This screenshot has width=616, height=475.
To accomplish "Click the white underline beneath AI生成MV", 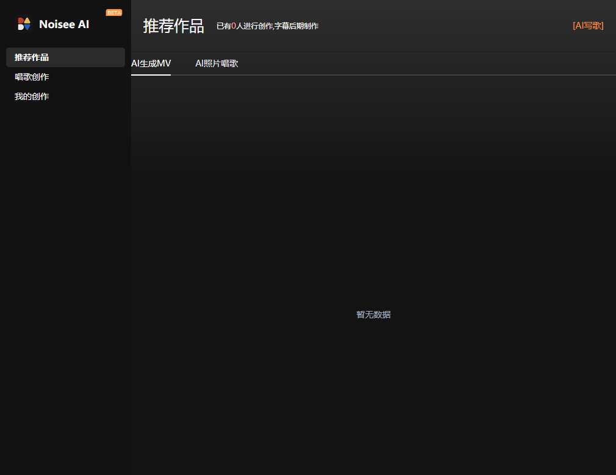I will (x=151, y=75).
